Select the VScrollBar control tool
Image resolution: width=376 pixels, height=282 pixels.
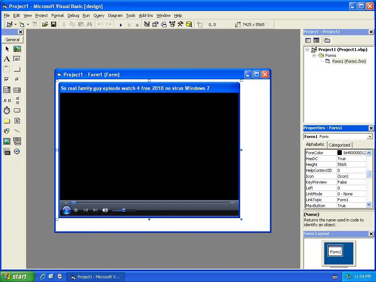click(x=17, y=100)
